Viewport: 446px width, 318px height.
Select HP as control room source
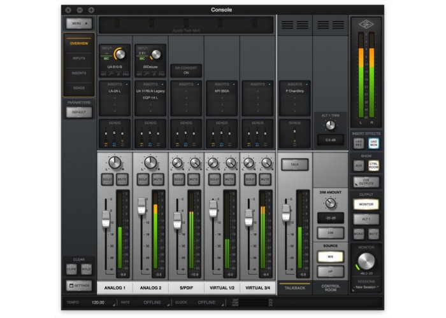330,272
